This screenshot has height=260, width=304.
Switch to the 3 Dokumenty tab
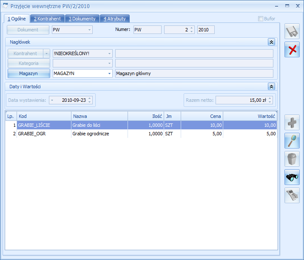(82, 19)
